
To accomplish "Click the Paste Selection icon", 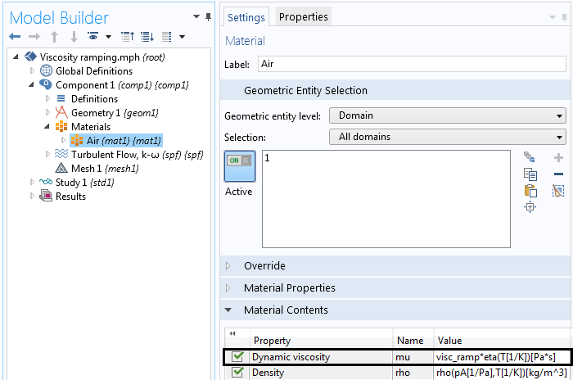I will point(530,191).
